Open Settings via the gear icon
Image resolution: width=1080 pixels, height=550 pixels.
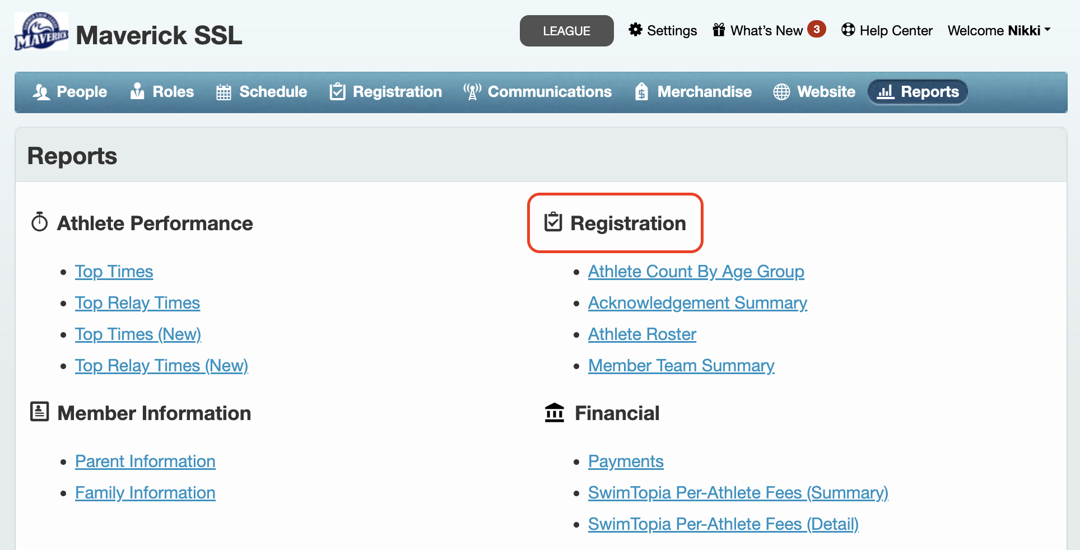(x=635, y=30)
